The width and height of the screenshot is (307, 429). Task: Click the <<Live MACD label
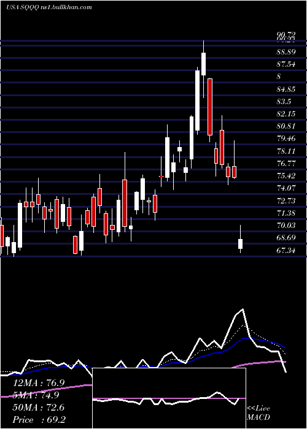[x=258, y=412]
